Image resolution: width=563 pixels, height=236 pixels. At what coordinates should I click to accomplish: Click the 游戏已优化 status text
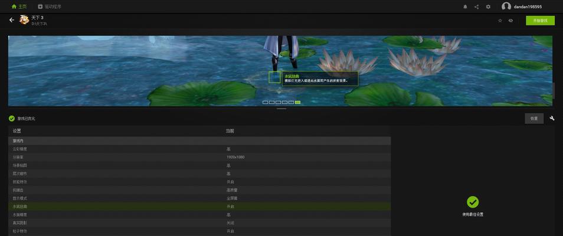click(26, 119)
